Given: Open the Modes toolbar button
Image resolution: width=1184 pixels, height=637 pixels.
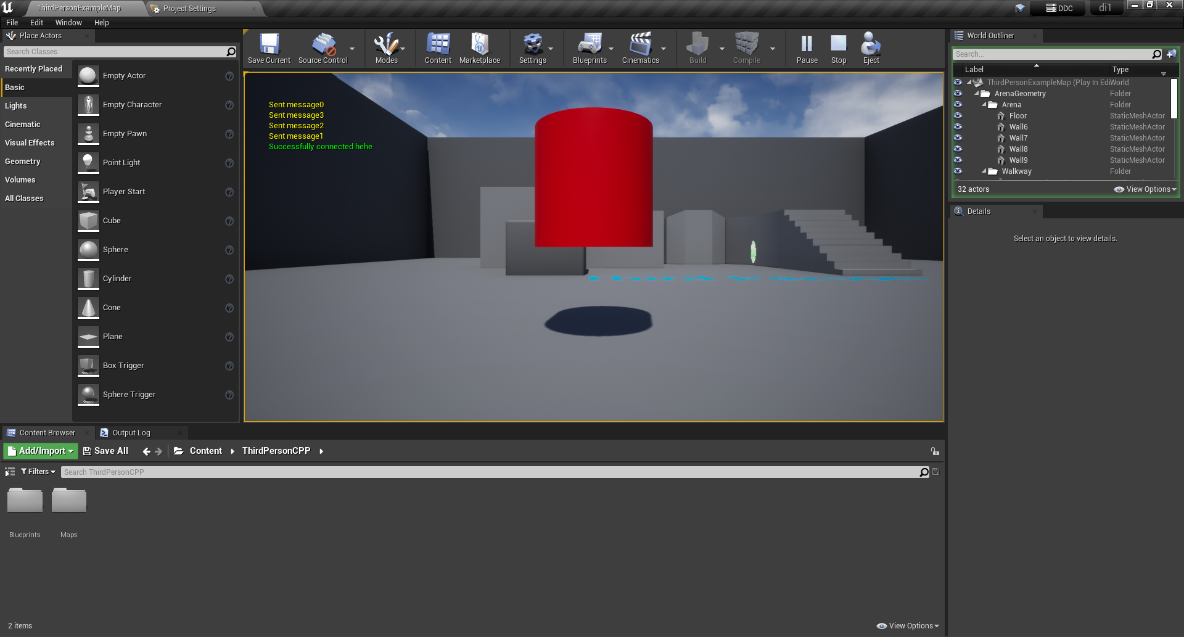Looking at the screenshot, I should tap(387, 48).
